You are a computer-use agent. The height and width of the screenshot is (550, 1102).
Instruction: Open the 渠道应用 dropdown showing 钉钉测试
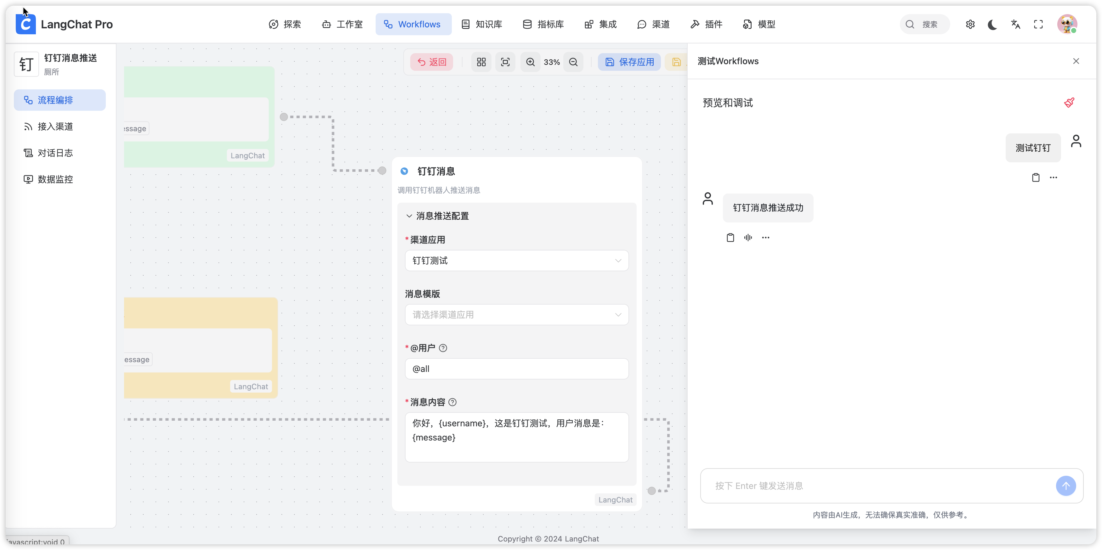516,261
